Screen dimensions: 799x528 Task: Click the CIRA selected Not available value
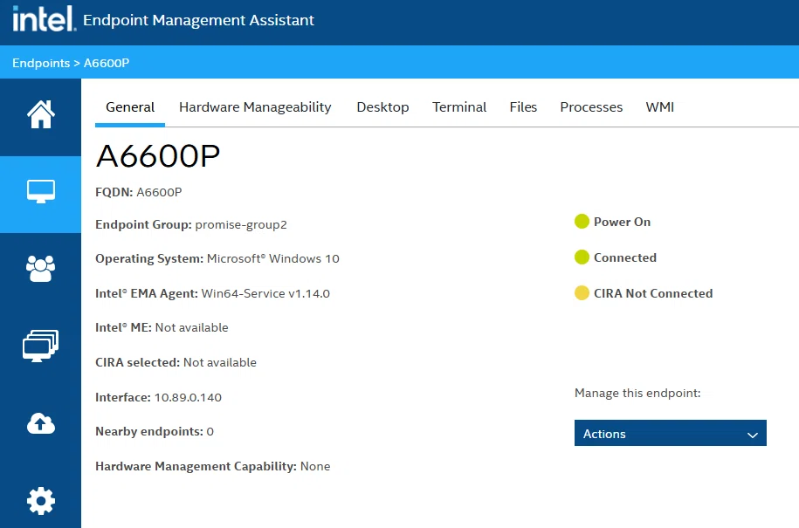pyautogui.click(x=220, y=362)
